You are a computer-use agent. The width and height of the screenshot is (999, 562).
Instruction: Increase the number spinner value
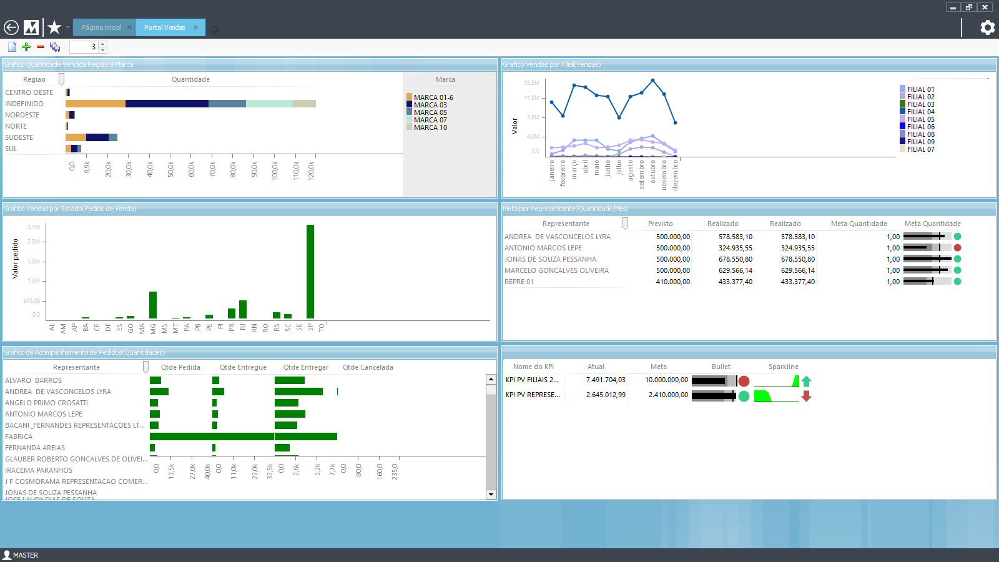tap(103, 44)
